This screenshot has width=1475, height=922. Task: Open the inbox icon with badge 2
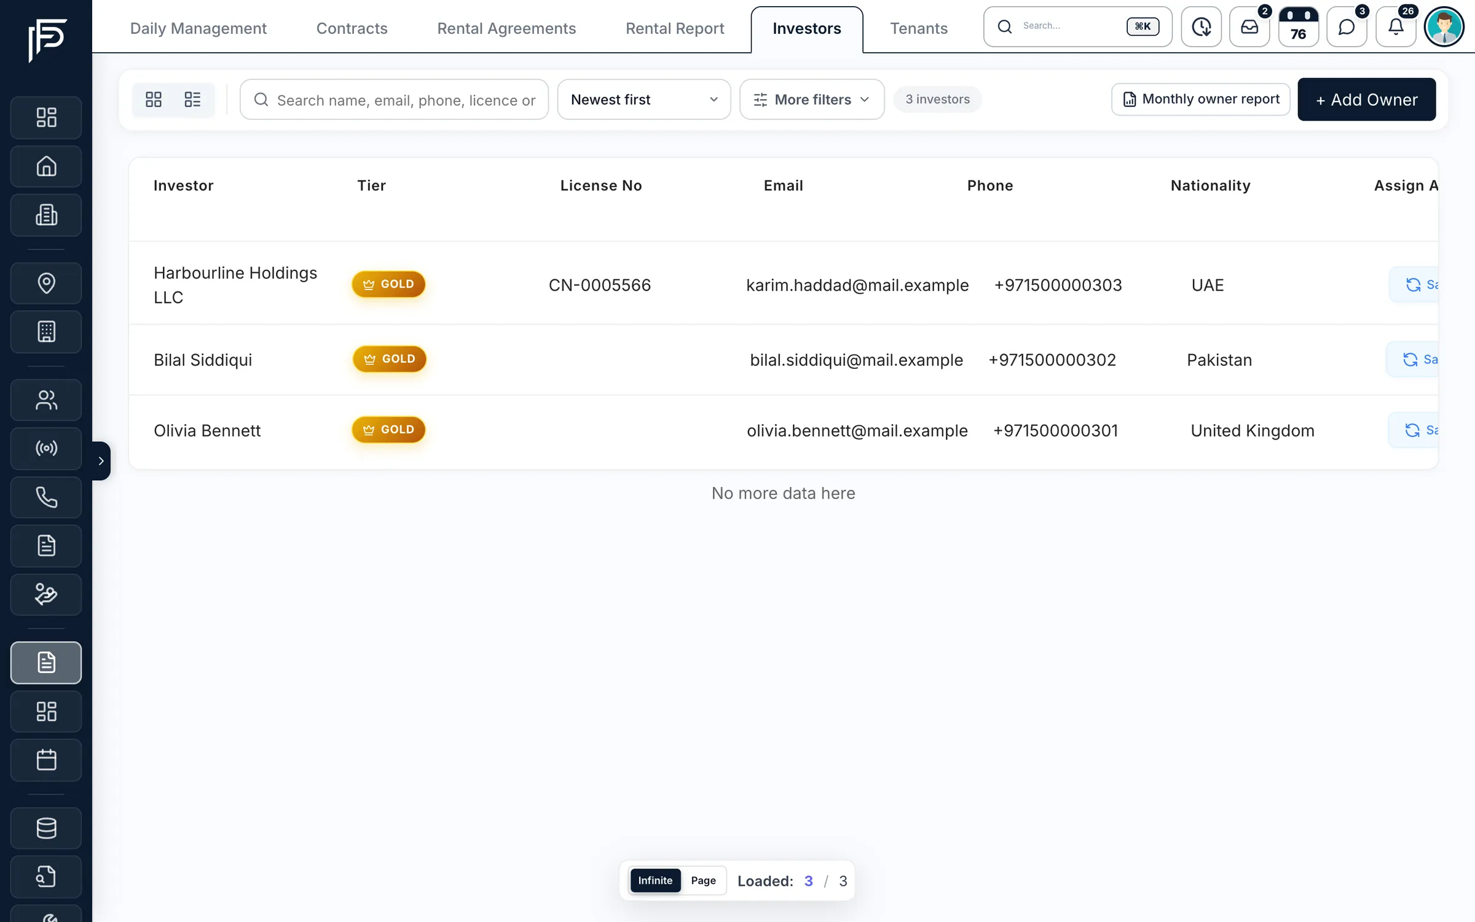coord(1249,26)
